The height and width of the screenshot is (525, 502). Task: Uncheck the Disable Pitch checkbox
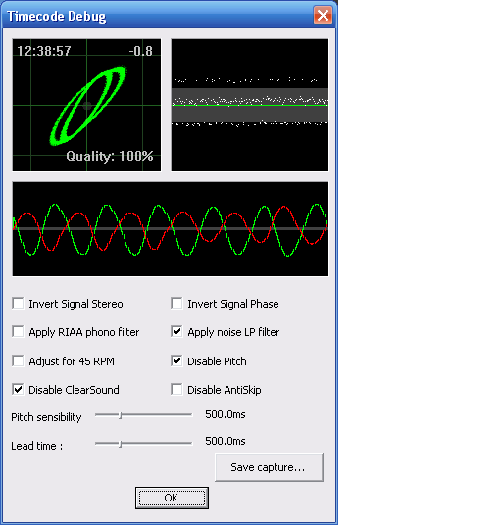[x=176, y=360]
